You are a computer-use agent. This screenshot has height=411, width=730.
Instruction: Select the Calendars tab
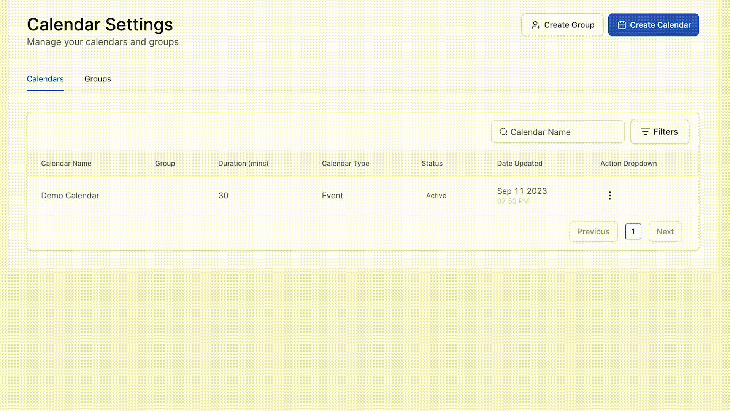click(x=45, y=79)
